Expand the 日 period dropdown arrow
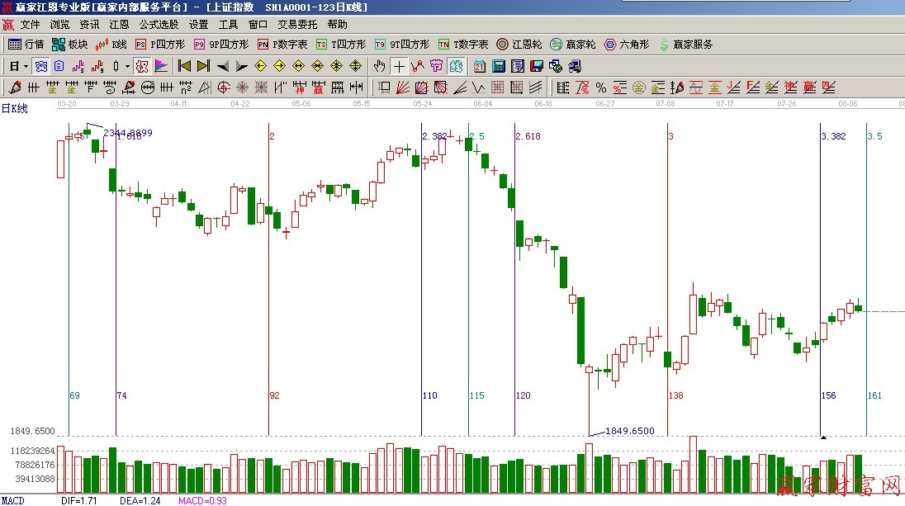Screen dimensions: 905x506 pos(26,66)
